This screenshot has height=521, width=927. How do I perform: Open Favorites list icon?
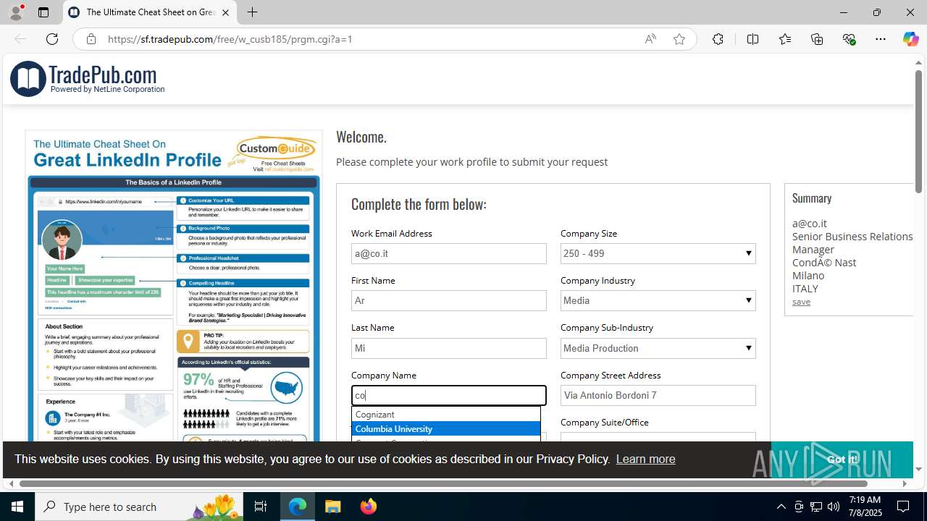pos(785,39)
